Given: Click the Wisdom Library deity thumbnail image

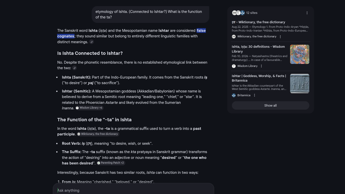Looking at the screenshot, I should [300, 54].
